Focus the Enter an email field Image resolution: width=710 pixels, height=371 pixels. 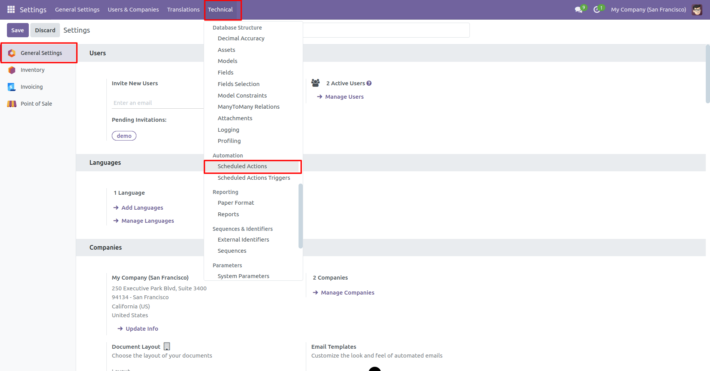(x=158, y=103)
